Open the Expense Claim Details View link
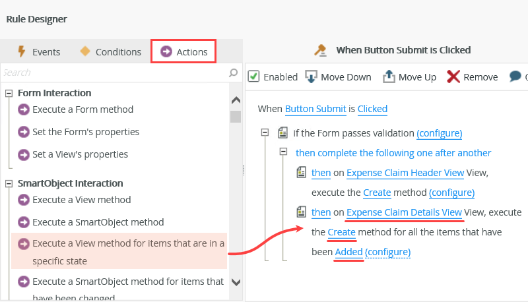The height and width of the screenshot is (302, 528). 404,212
